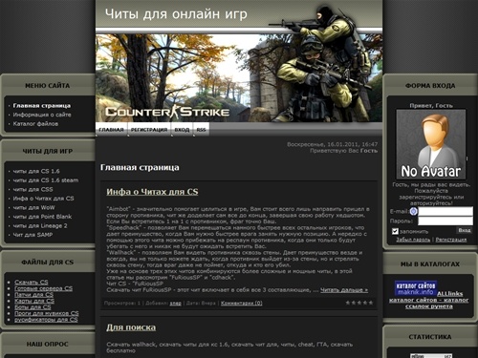Viewport: 478px width, 358px height.
Task: Open читы для CS 1.6 steam link
Action: [46, 180]
